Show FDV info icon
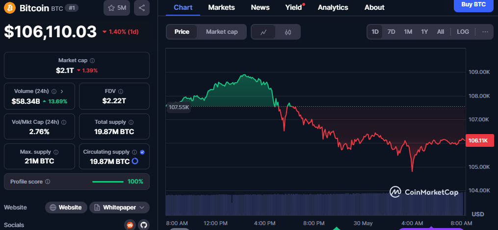Screen dimensions: 498x230 tap(121, 91)
